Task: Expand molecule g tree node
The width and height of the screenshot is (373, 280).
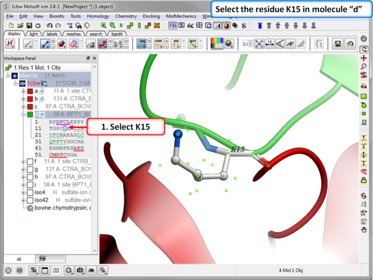Action: (x=23, y=169)
